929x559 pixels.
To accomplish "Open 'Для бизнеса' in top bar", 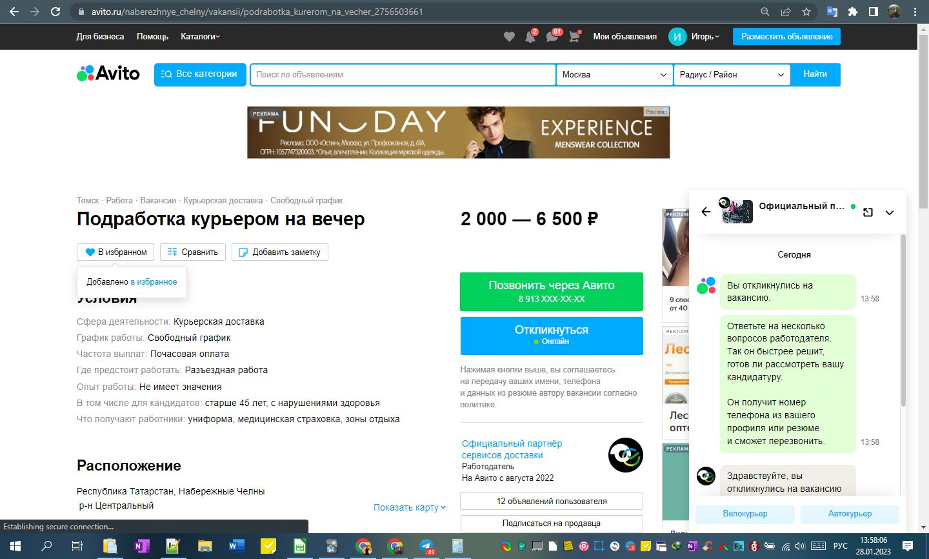I will pyautogui.click(x=100, y=37).
